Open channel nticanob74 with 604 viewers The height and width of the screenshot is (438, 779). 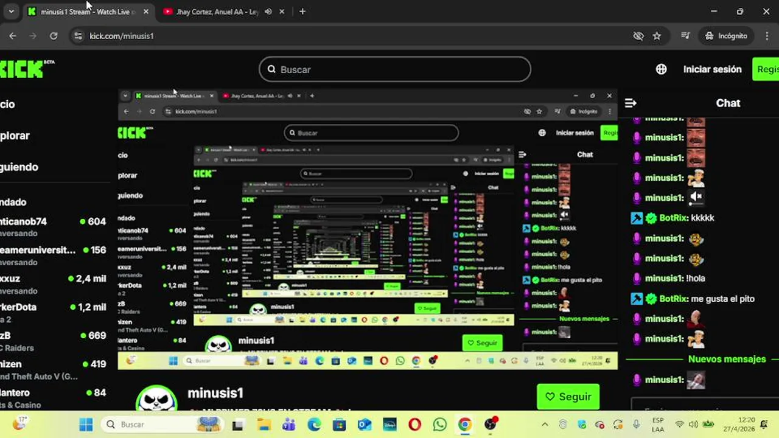pos(53,227)
